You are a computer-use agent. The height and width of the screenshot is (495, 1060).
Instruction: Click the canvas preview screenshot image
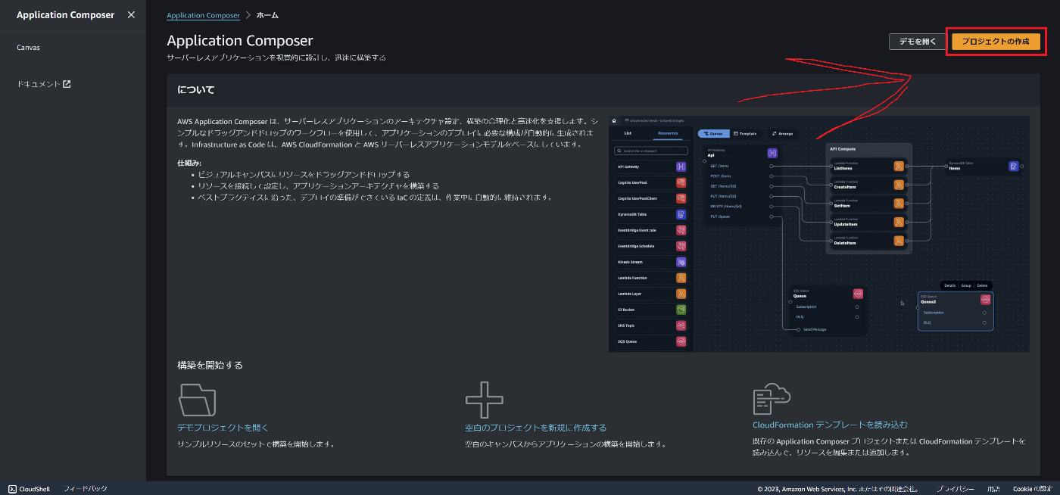coord(819,234)
